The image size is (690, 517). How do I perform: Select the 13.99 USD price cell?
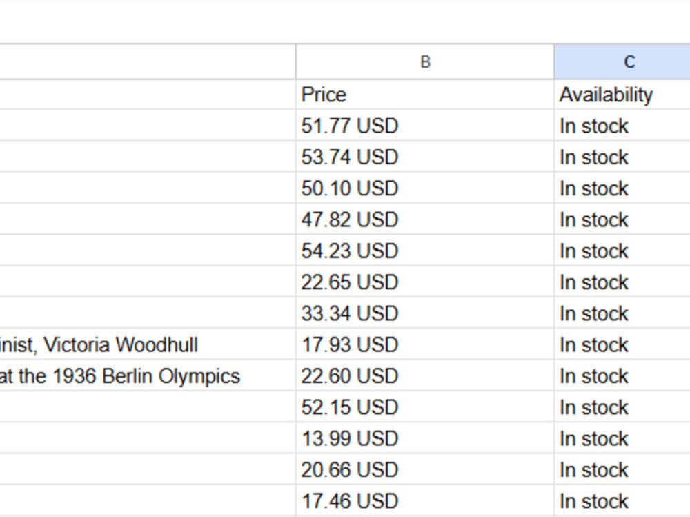click(425, 438)
